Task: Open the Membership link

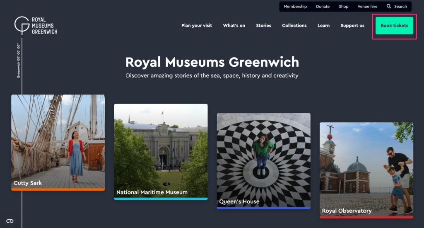Action: click(x=295, y=7)
